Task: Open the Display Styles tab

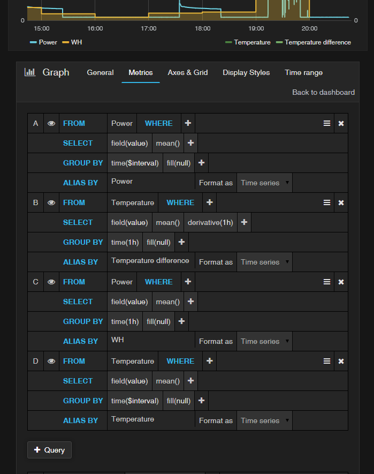Action: coord(246,72)
